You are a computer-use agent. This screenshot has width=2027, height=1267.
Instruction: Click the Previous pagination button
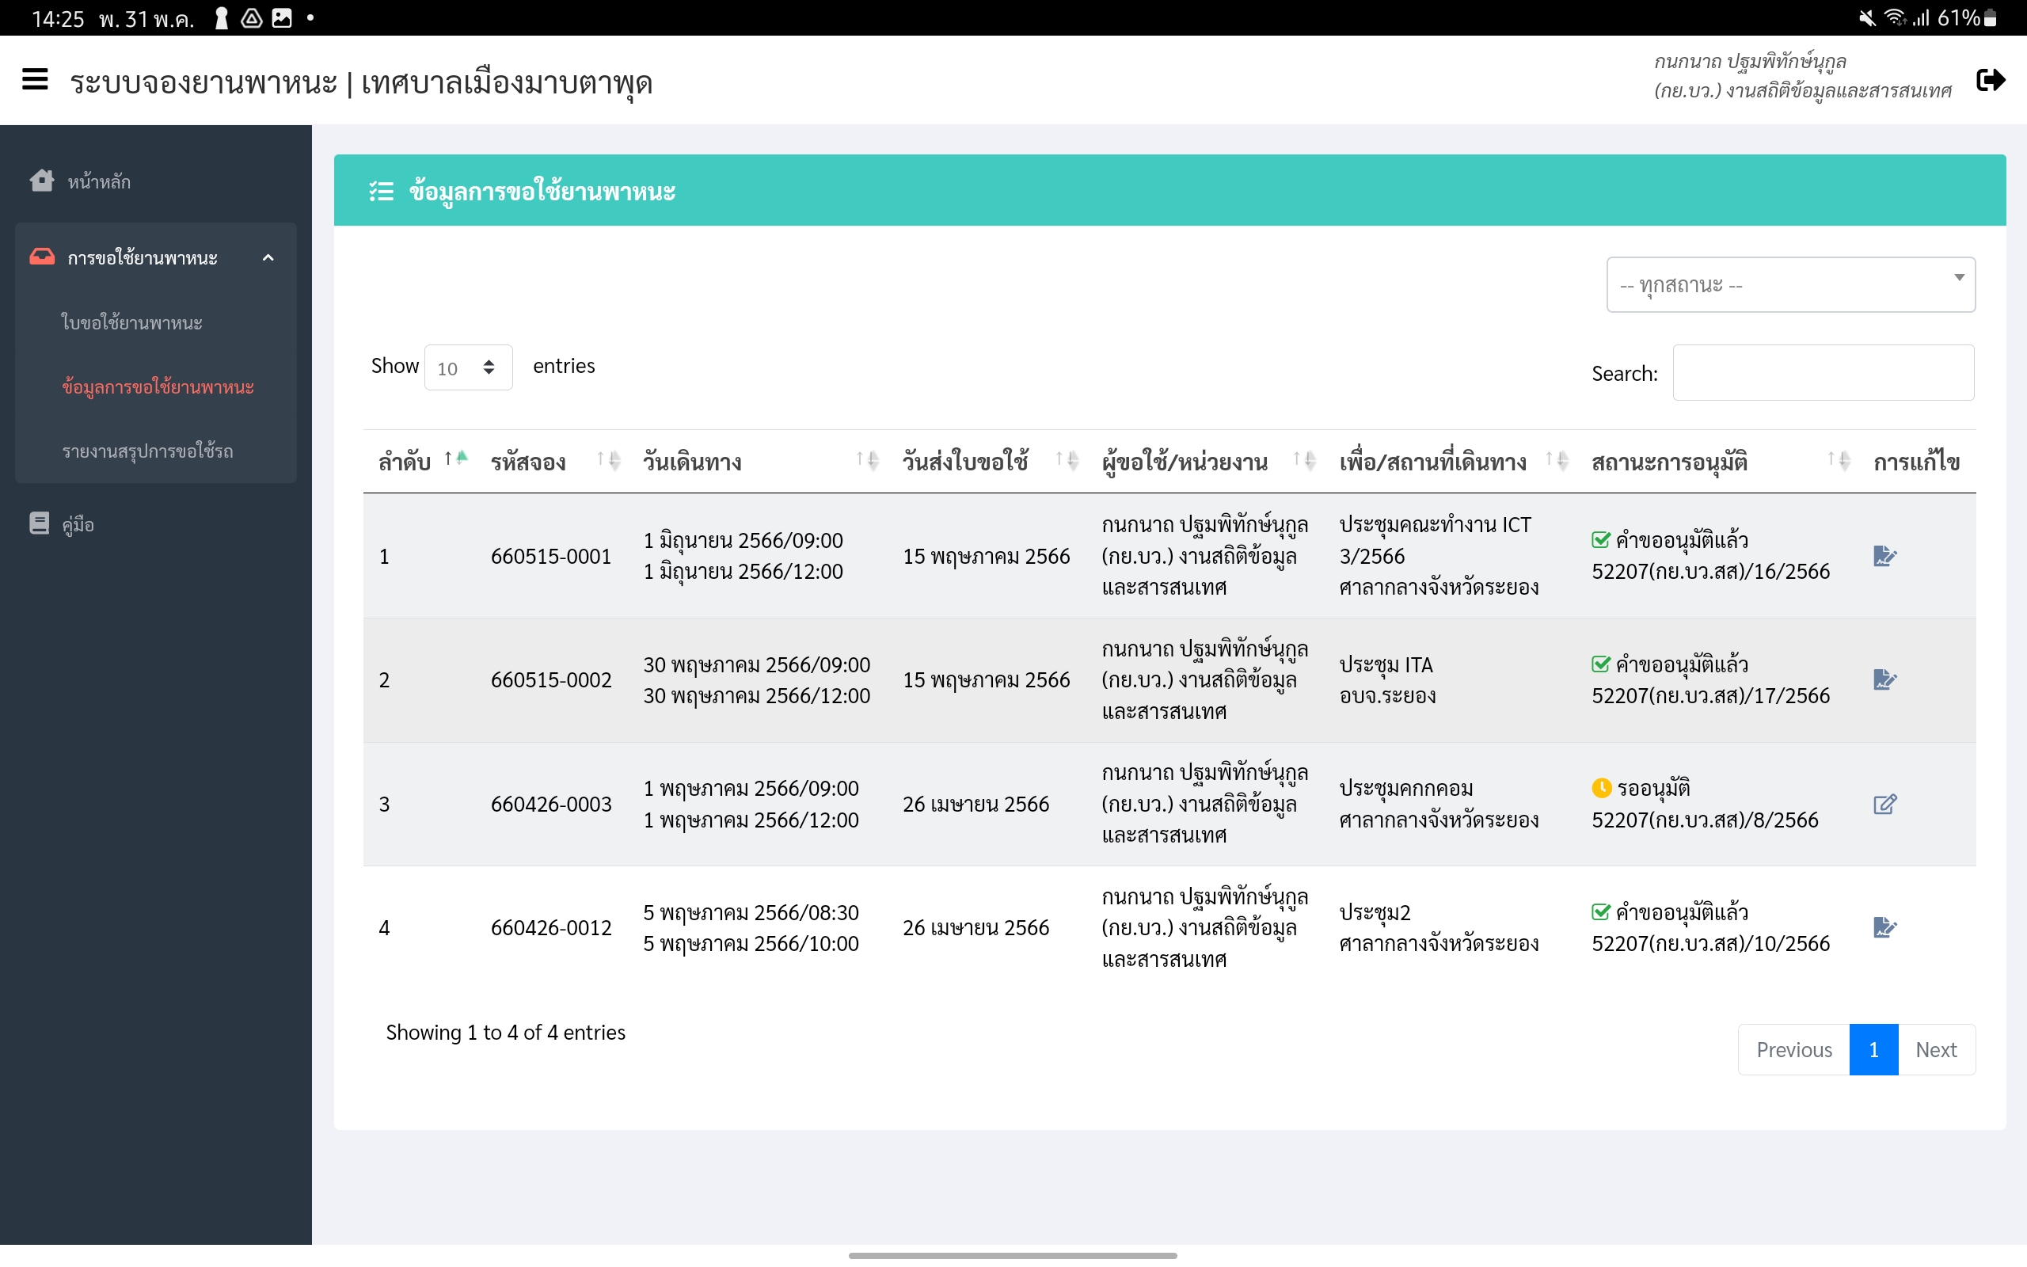click(1793, 1049)
